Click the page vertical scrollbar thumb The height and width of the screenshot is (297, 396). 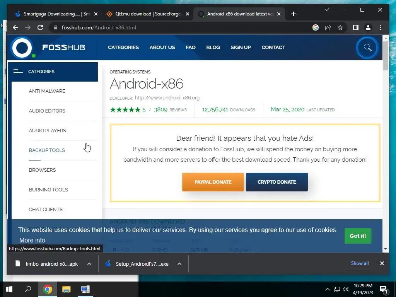pos(386,56)
